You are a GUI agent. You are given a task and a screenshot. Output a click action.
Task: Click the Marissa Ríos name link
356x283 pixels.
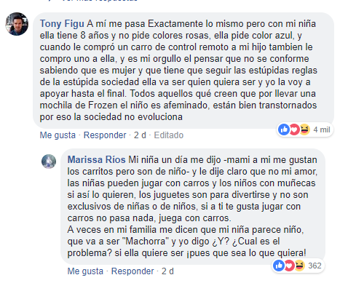[96, 159]
